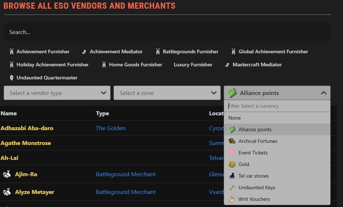Click Battleground Merchant link in Ajim-Ra row
Viewport: 343px width, 207px height.
coord(126,174)
